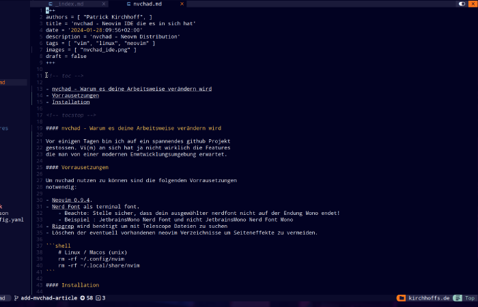Click the 'draft = false' line
This screenshot has height=307, width=478.
pyautogui.click(x=66, y=57)
